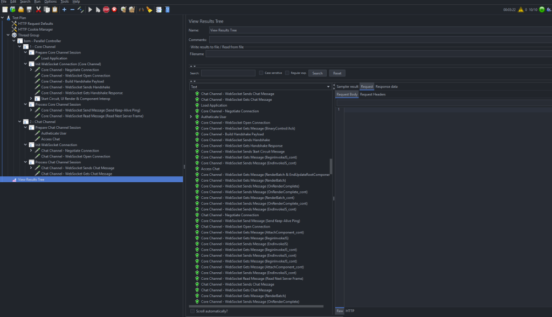Select Load Application in the test plan tree

pos(54,58)
